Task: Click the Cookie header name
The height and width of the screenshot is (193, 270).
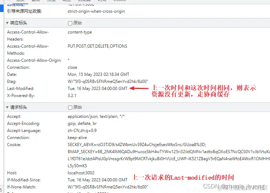Action: point(14,145)
